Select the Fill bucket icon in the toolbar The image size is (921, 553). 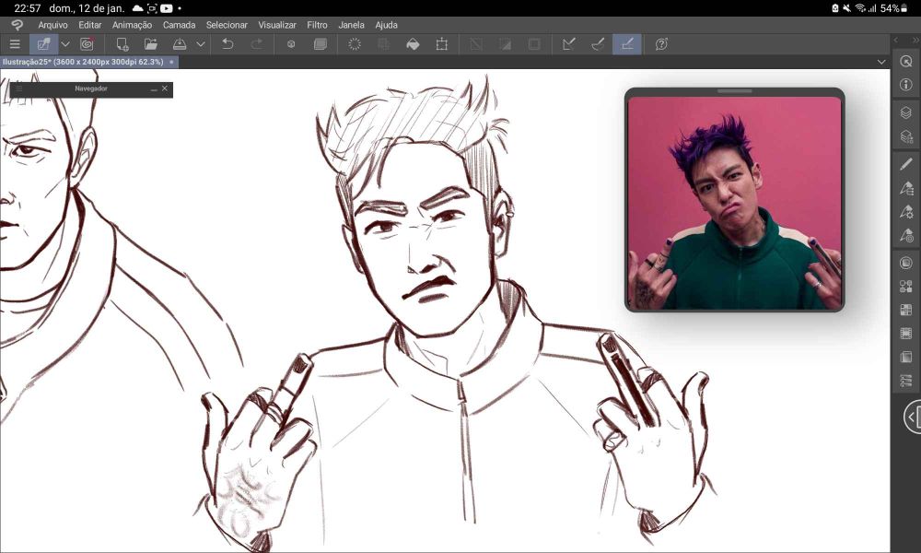tap(413, 43)
